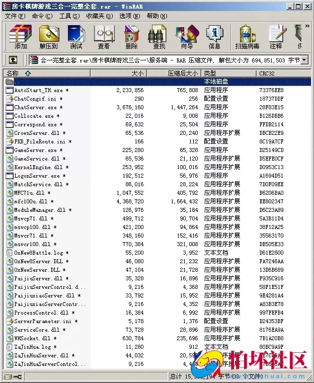Select ChatCongif.ini file icon
Screen dimensions: 314x383
[x=10, y=99]
